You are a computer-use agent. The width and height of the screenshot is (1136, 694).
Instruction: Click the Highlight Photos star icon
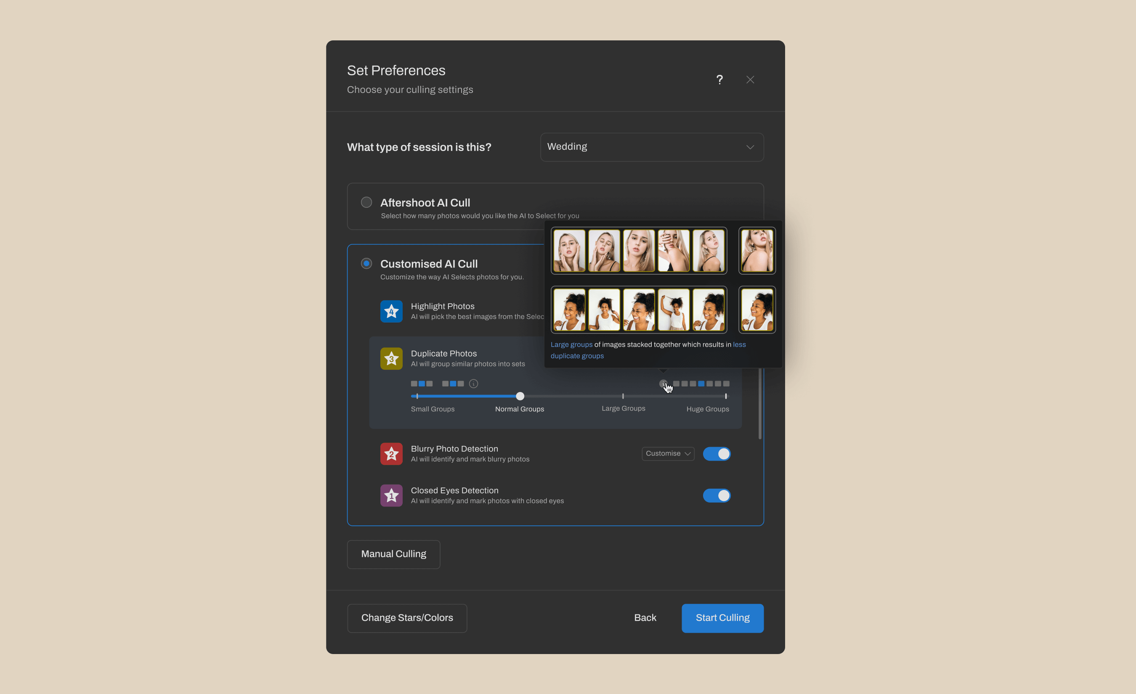pos(391,310)
